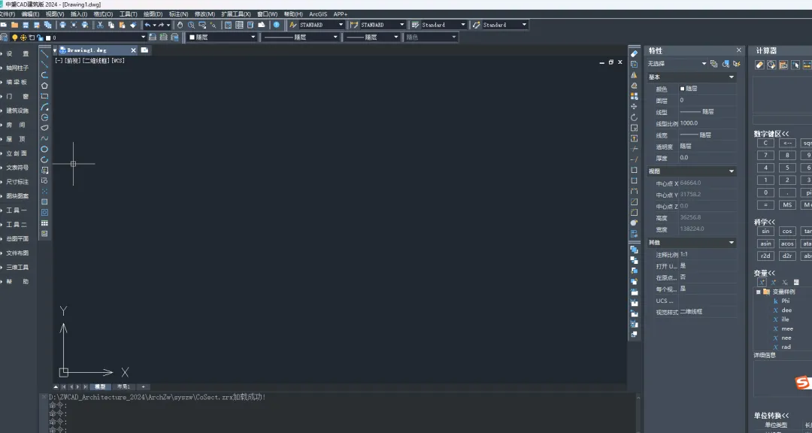812x433 pixels.
Task: Select the Hatch fill tool
Action: click(x=44, y=202)
